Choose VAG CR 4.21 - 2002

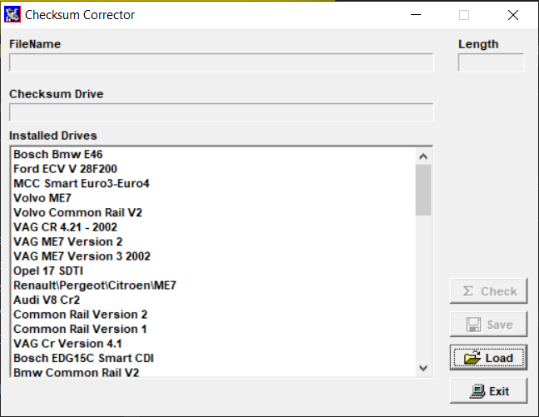pyautogui.click(x=214, y=227)
